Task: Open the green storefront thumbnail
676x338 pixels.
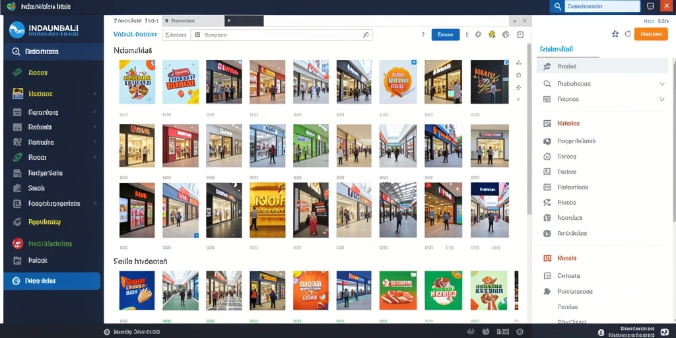Action: pyautogui.click(x=311, y=146)
